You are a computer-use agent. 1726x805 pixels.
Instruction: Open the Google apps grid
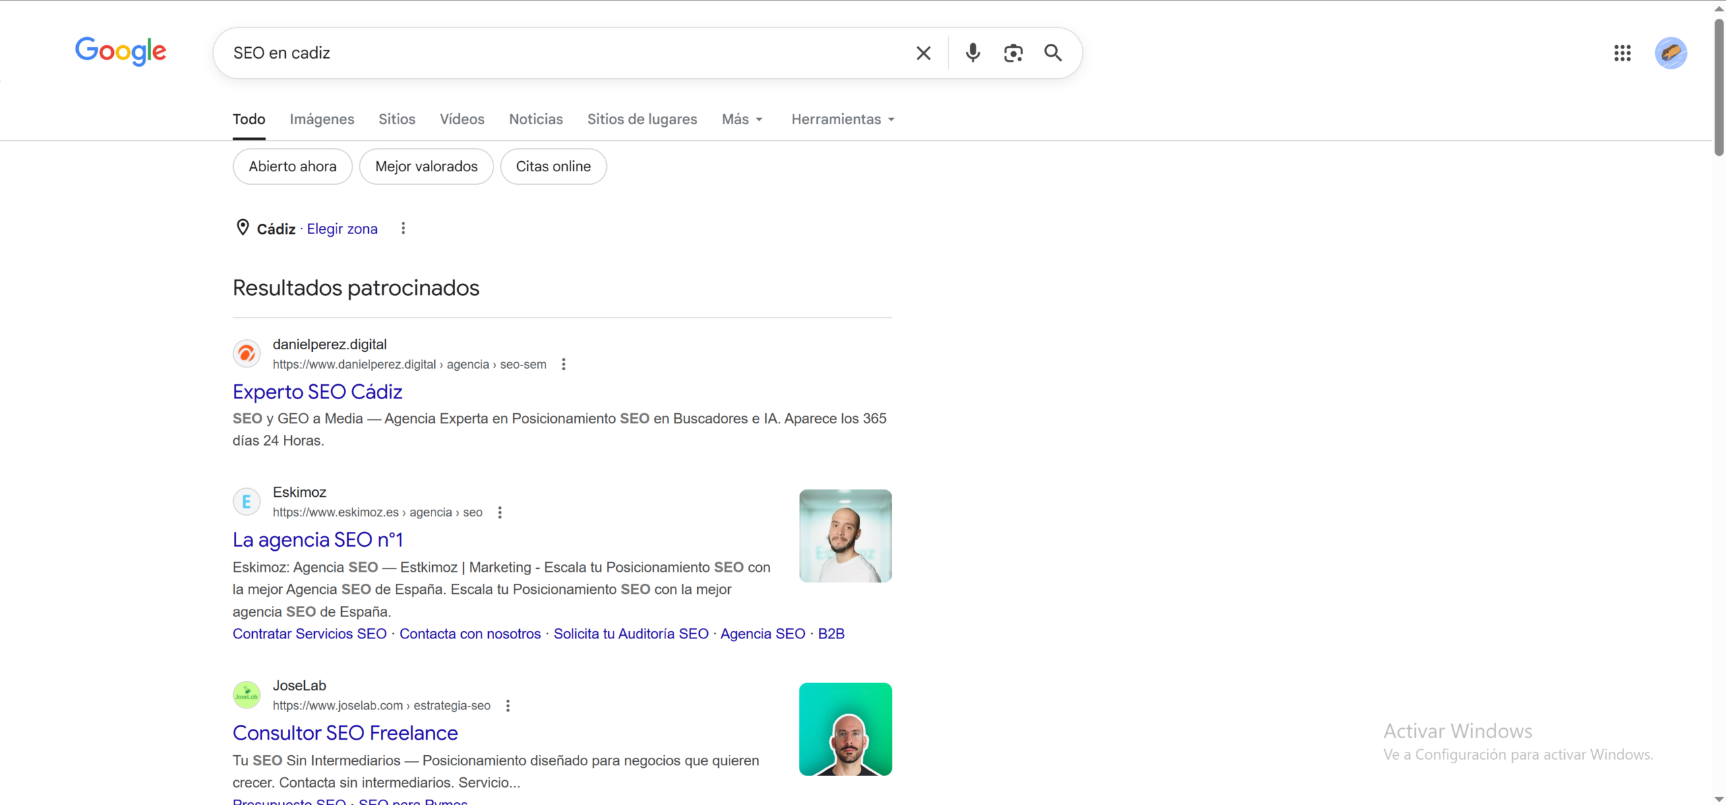point(1622,53)
